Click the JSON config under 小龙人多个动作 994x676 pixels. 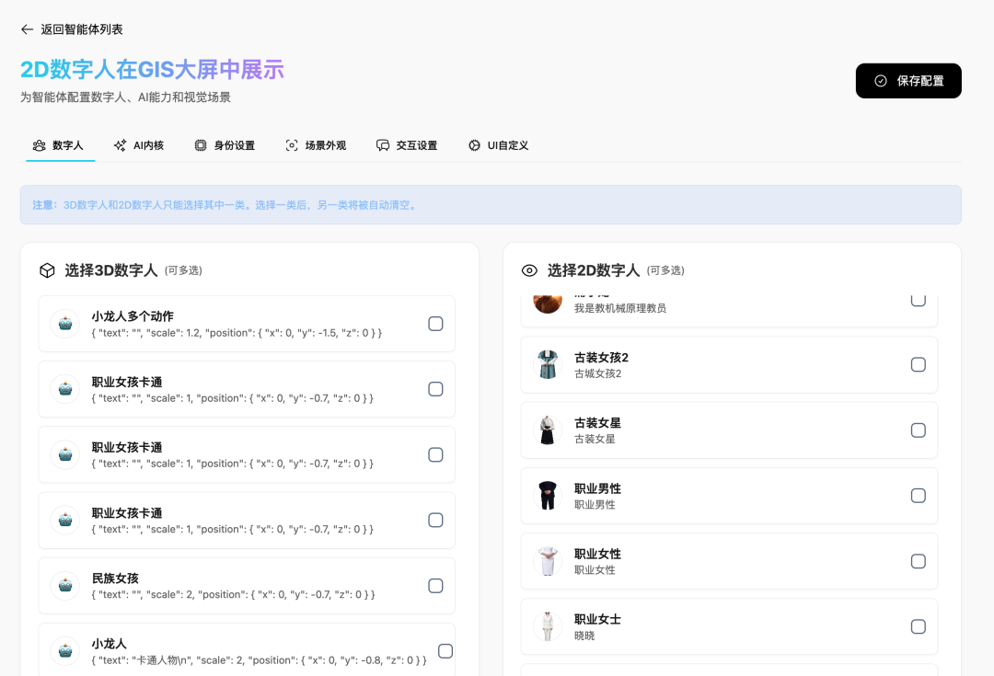pyautogui.click(x=237, y=333)
